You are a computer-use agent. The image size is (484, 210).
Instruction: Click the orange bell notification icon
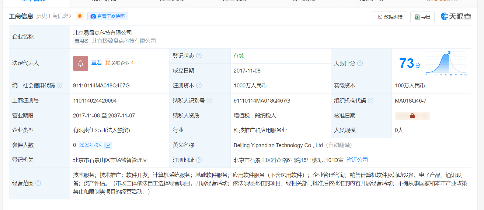(80, 16)
